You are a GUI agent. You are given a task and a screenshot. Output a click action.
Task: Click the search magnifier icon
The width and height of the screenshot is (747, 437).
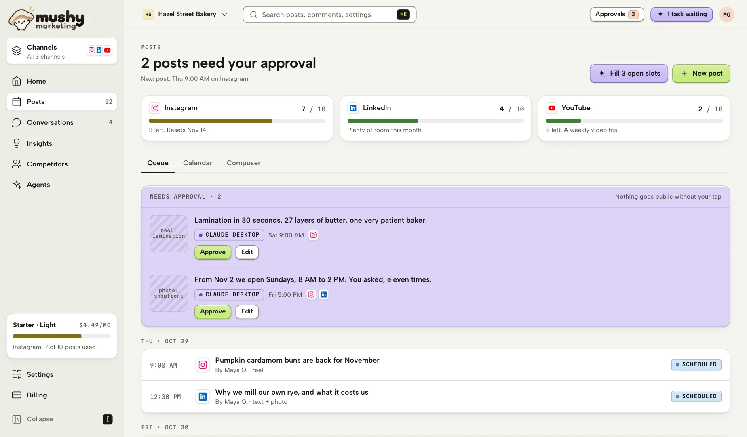click(x=253, y=15)
